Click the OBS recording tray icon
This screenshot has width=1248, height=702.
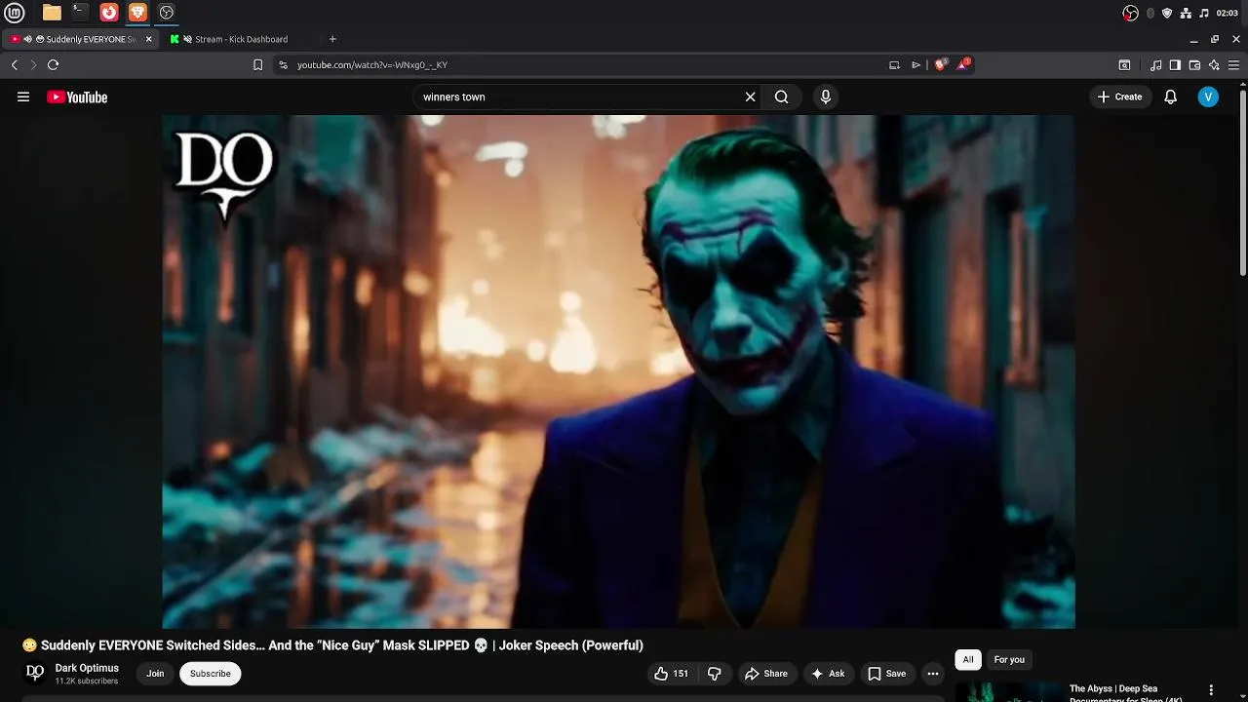[1131, 13]
